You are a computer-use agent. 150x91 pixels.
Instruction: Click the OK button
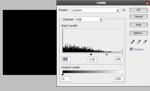(x=138, y=10)
